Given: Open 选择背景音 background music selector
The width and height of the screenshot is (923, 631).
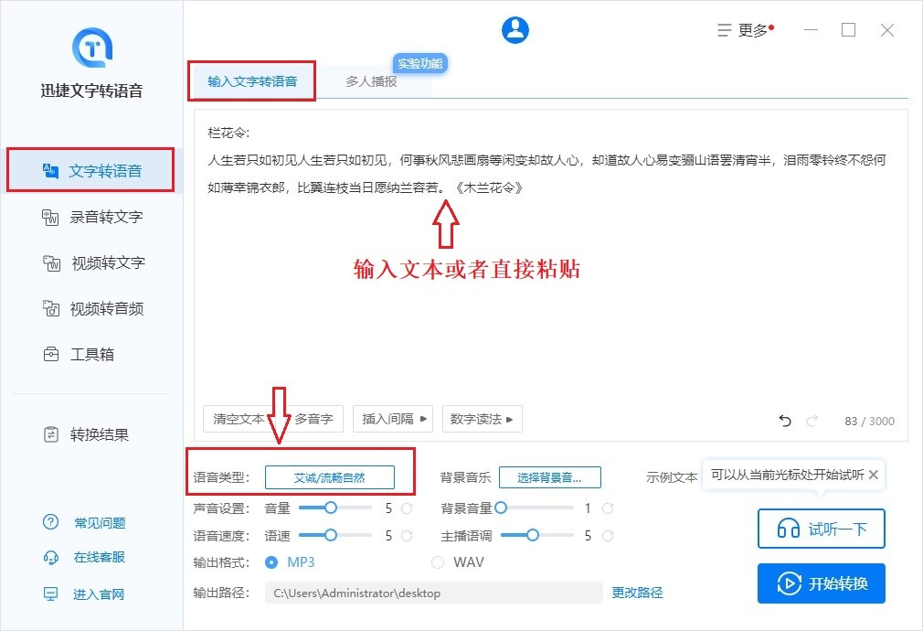Looking at the screenshot, I should (x=550, y=477).
